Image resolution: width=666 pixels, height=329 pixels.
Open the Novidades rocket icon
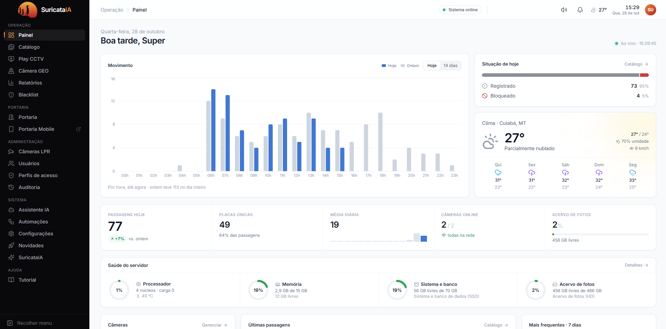(x=11, y=246)
